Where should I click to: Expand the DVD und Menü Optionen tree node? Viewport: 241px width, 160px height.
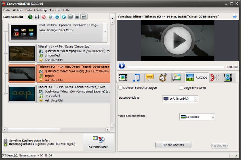(5, 32)
